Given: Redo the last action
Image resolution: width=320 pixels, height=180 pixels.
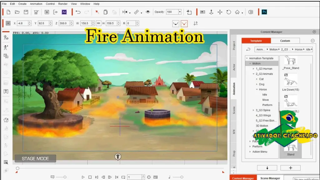Looking at the screenshot, I should click(x=87, y=12).
